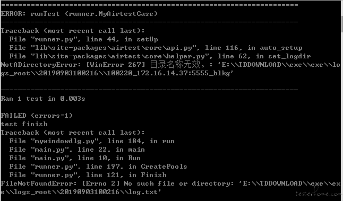This screenshot has height=201, width=343.
Task: Click the first 'Traceback (most recent call last)' line
Action: [73, 31]
